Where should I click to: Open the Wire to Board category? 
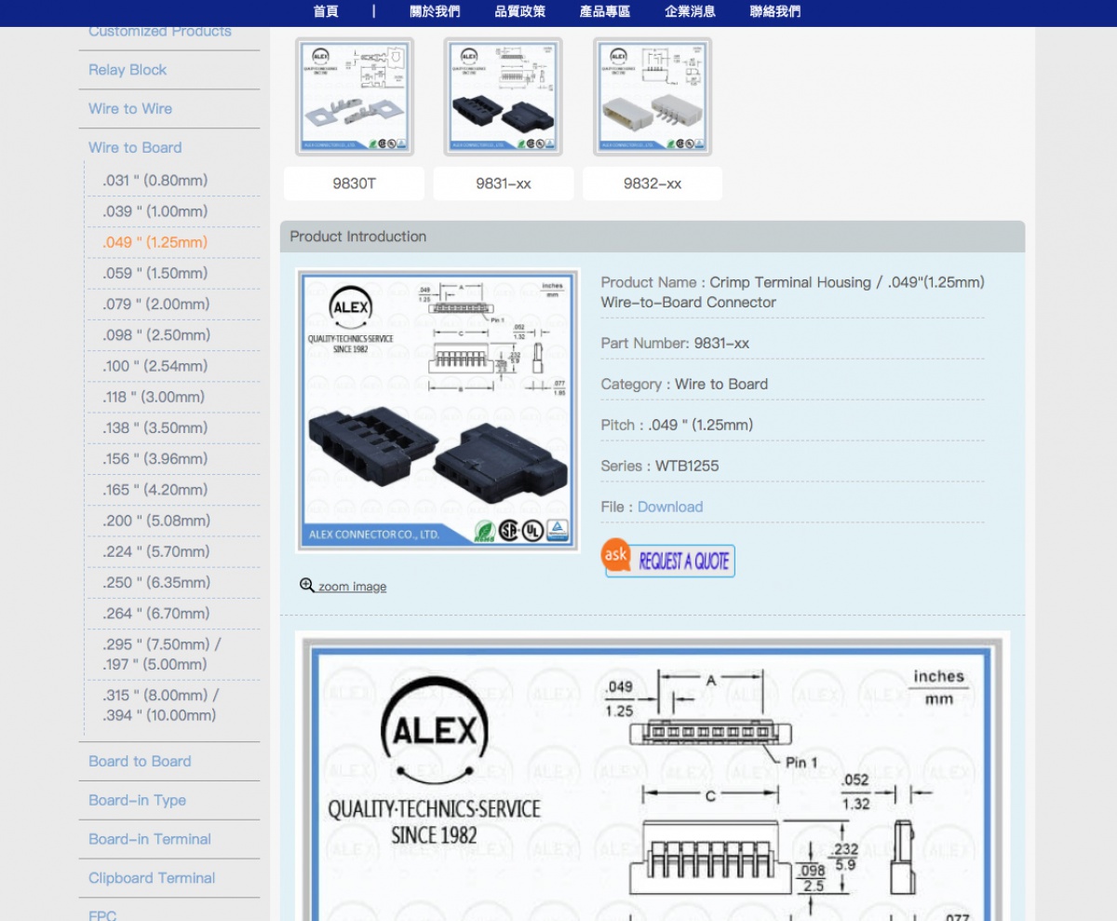(135, 148)
